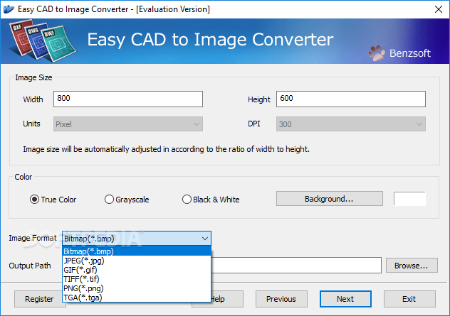This screenshot has width=450, height=316.
Task: Go back with the Previous button
Action: coord(281,299)
